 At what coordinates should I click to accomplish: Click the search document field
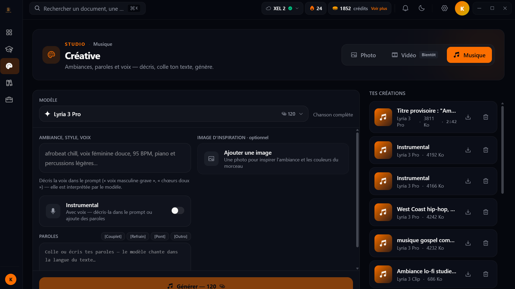(87, 8)
